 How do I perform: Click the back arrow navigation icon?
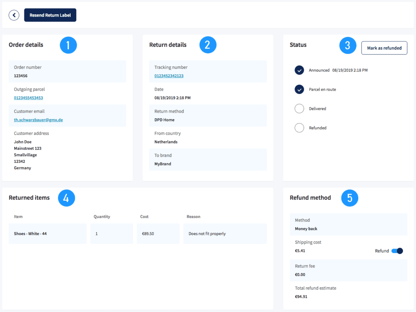(x=14, y=15)
